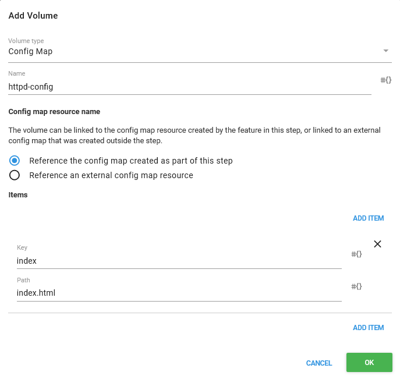Click the 'Key' label above index
Image resolution: width=400 pixels, height=379 pixels.
22,248
